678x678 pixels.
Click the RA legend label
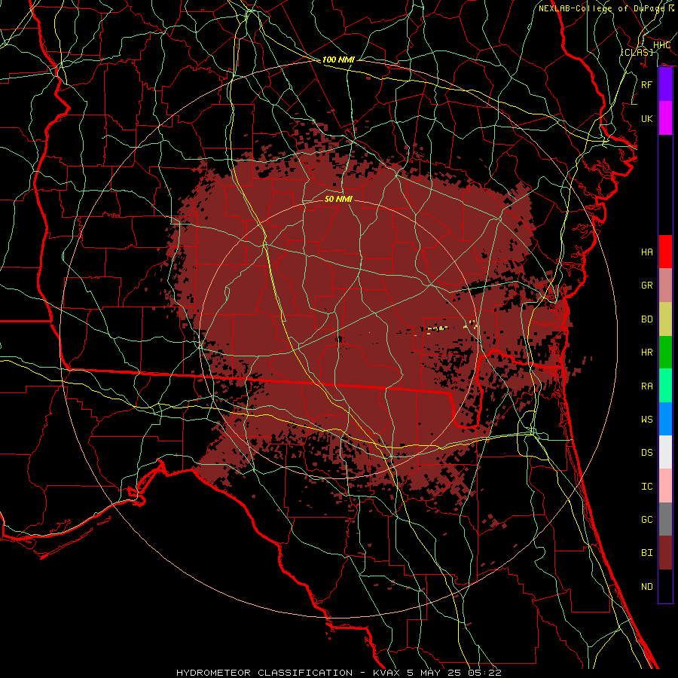coord(647,386)
